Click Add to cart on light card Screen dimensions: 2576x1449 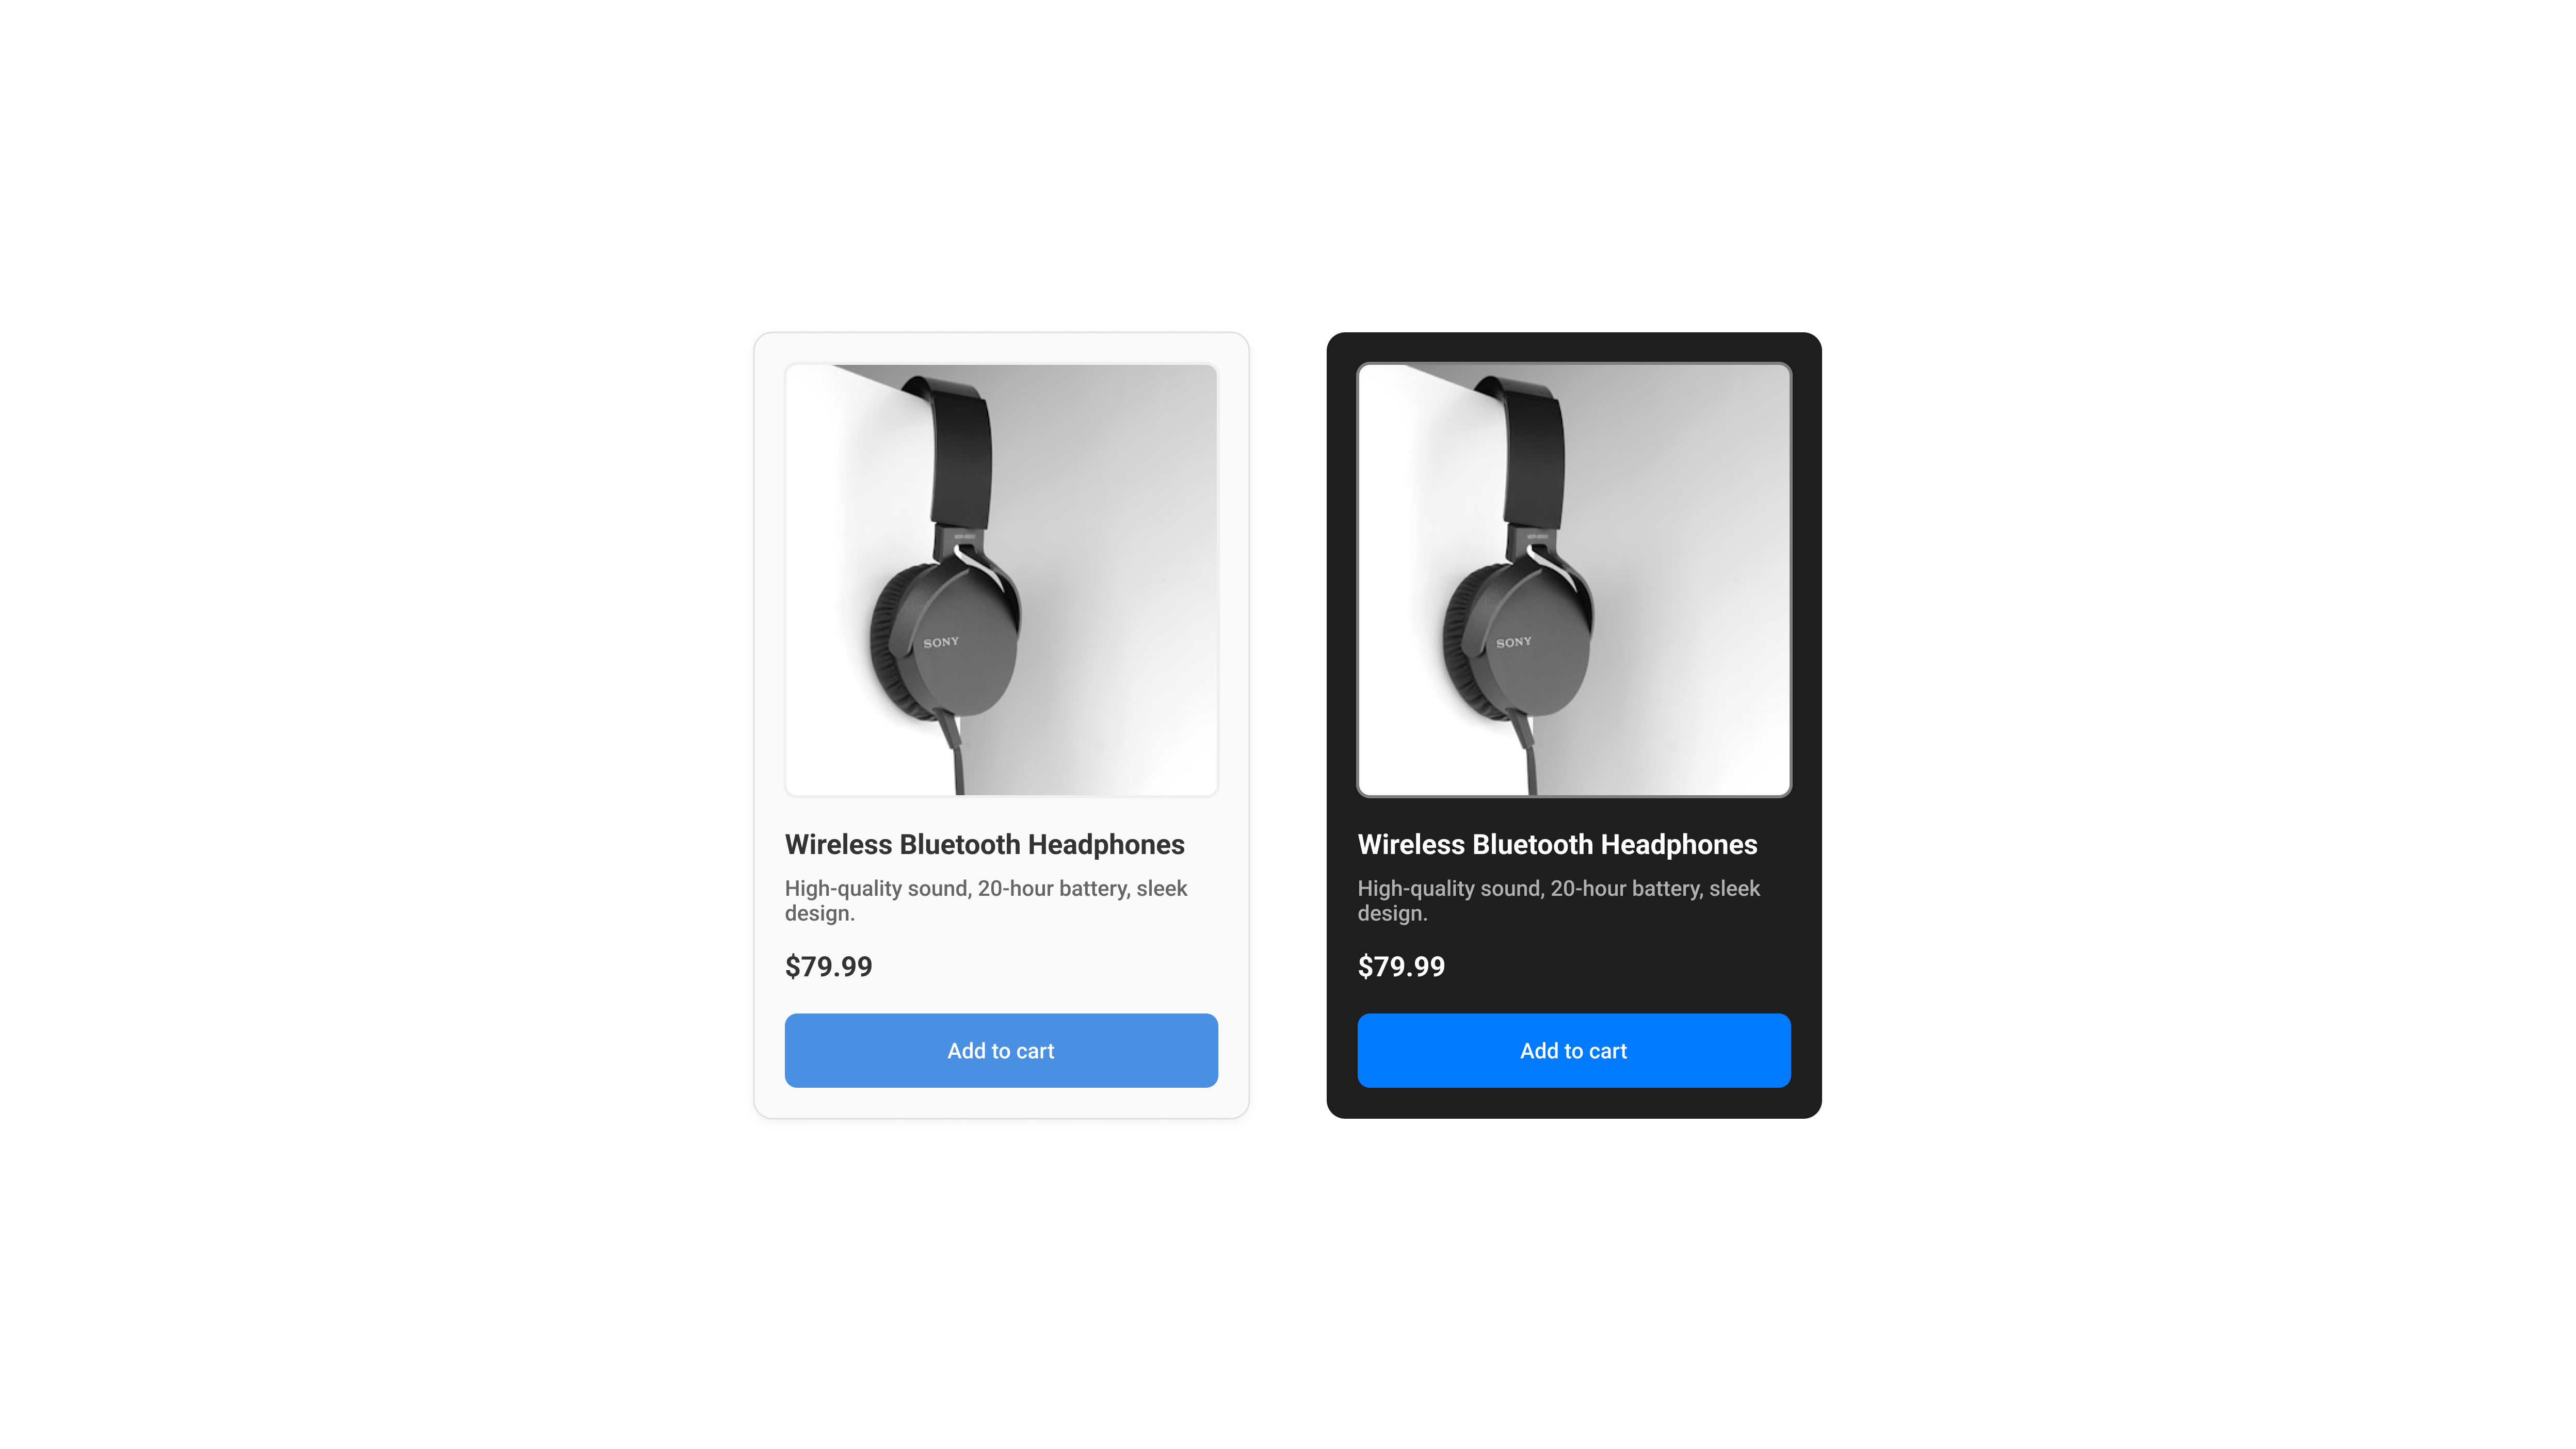[x=1001, y=1050]
